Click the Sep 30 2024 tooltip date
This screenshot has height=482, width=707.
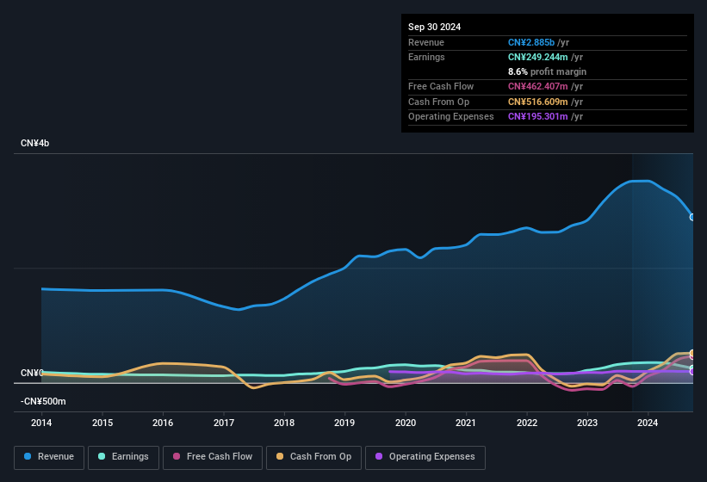[434, 27]
